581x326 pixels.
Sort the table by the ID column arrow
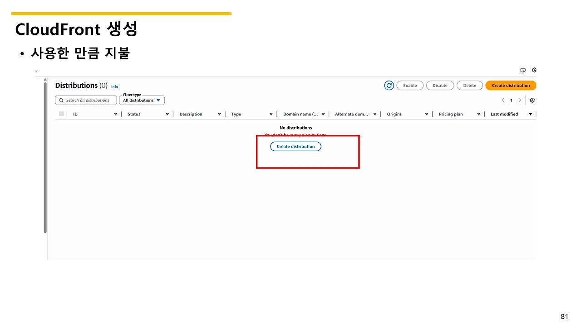(x=115, y=114)
